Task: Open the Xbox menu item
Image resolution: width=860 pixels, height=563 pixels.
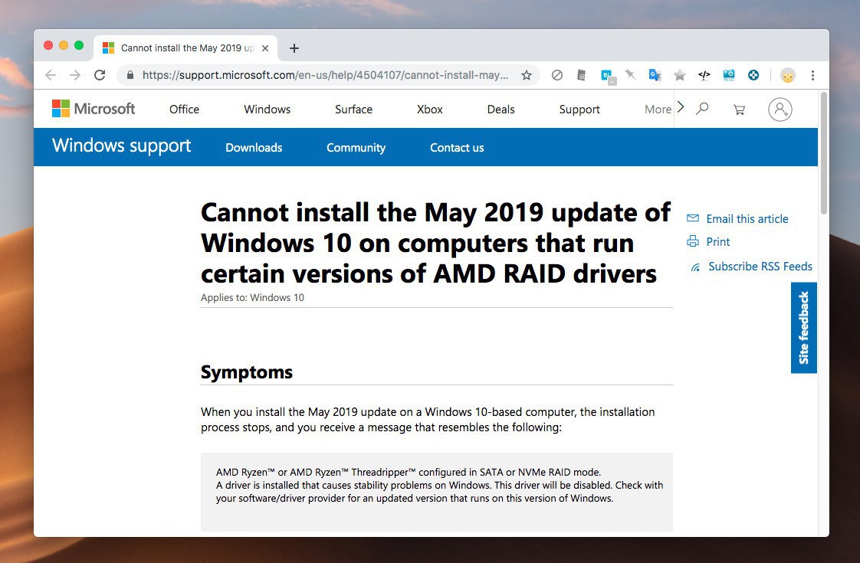Action: point(429,109)
